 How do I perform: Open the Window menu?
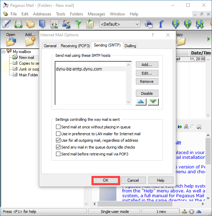pyautogui.click(x=117, y=14)
